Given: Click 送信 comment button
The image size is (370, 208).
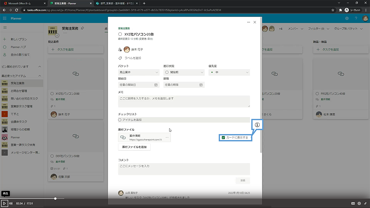Looking at the screenshot, I should [x=243, y=180].
